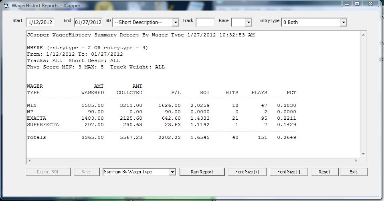384x201 pixels.
Task: Open the Short Description dropdown
Action: tap(176, 22)
